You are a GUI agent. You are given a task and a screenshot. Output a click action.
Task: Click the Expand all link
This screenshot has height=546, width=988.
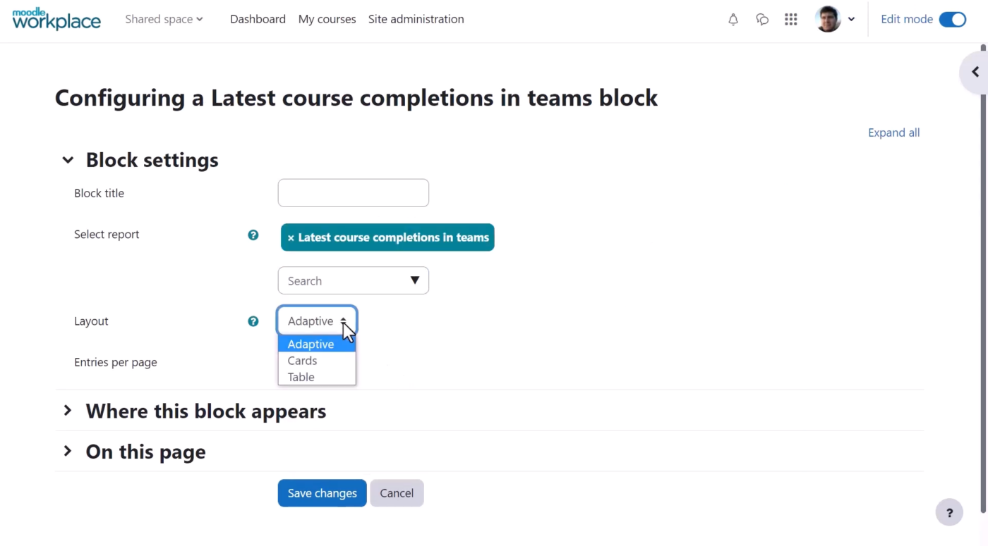pyautogui.click(x=893, y=132)
